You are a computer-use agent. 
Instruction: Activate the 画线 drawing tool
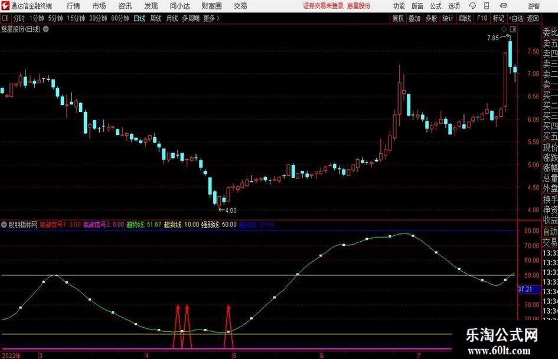coord(465,18)
